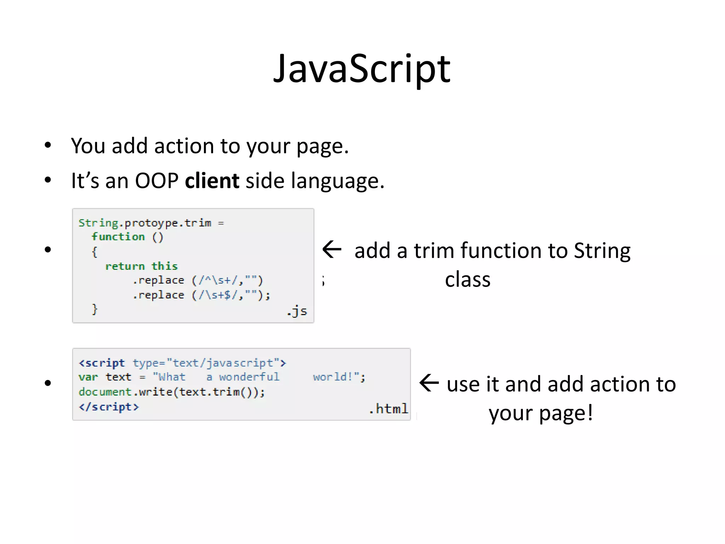Click the '.js' file label
The width and height of the screenshot is (725, 544).
297,311
